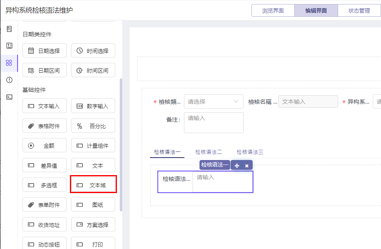Image resolution: width=381 pixels, height=249 pixels.
Task: Open the 檢核類 请选择 dropdown
Action: point(213,102)
